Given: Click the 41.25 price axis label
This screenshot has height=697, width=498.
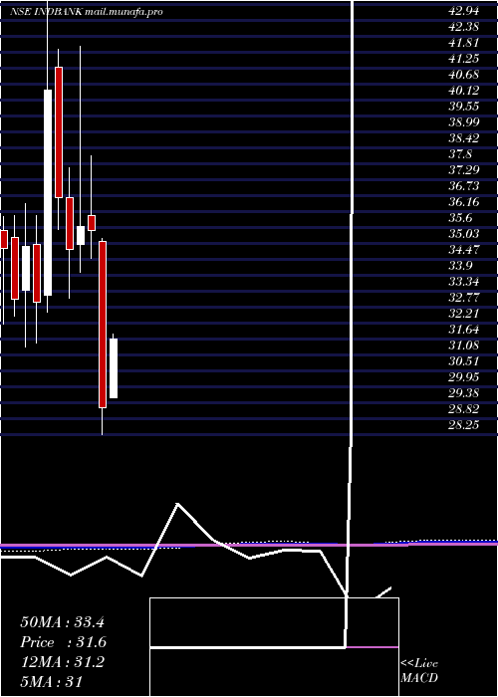Looking at the screenshot, I should pos(464,59).
